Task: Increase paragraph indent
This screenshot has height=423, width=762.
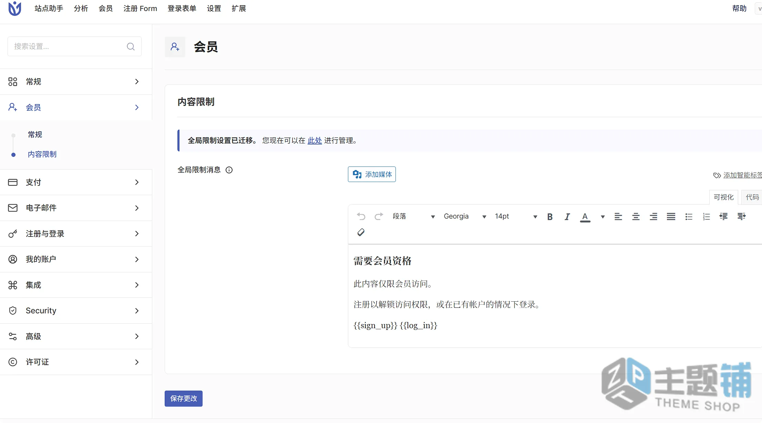Action: 741,216
